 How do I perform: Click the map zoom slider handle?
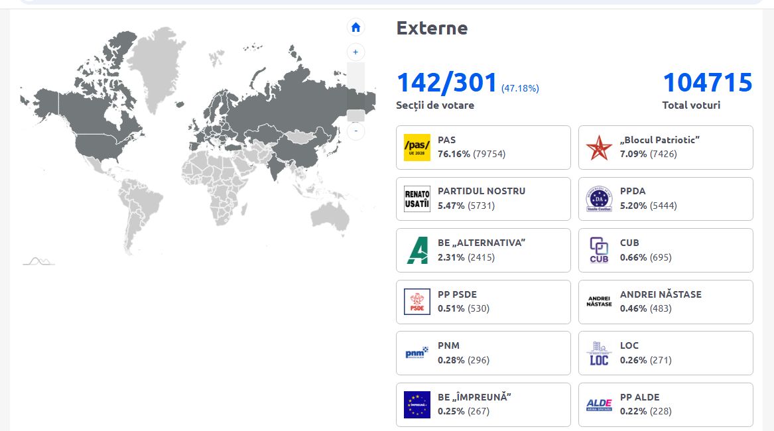[x=355, y=115]
